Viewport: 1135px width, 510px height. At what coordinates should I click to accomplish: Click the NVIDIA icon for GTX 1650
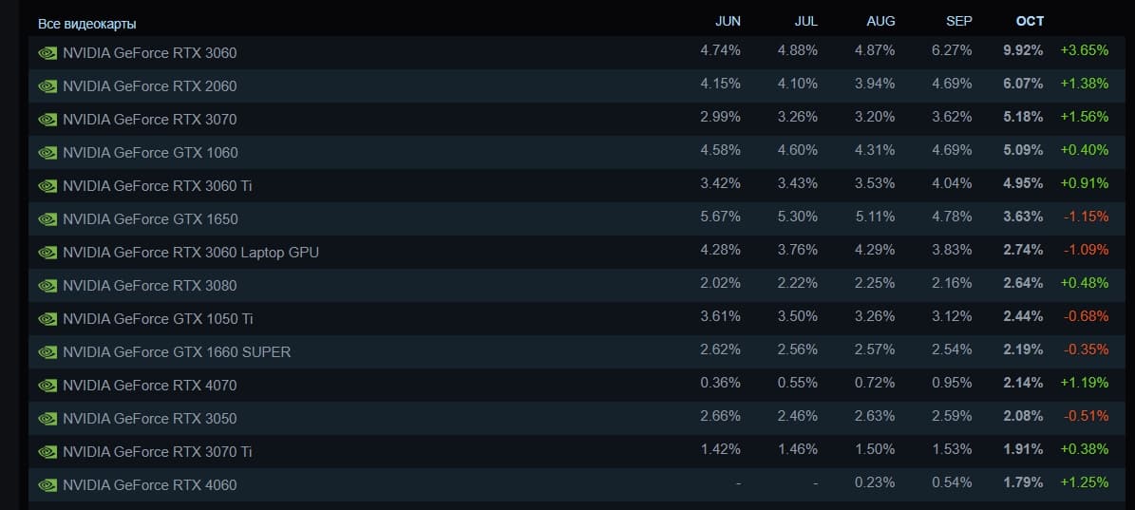coord(47,219)
